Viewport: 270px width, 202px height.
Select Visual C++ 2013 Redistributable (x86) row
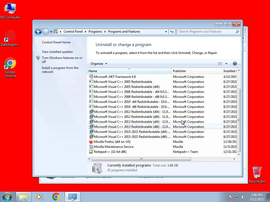click(162, 127)
